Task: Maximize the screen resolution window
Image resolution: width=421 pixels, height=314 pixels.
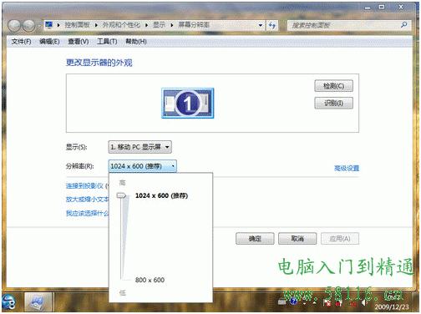Action: 382,8
